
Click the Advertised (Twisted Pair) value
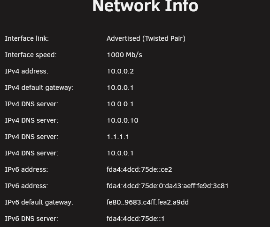click(146, 38)
